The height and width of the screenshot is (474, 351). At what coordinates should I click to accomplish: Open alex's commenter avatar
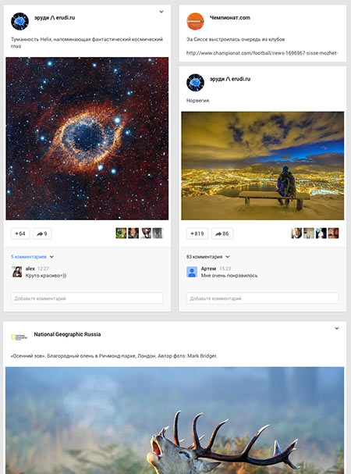pos(16,272)
